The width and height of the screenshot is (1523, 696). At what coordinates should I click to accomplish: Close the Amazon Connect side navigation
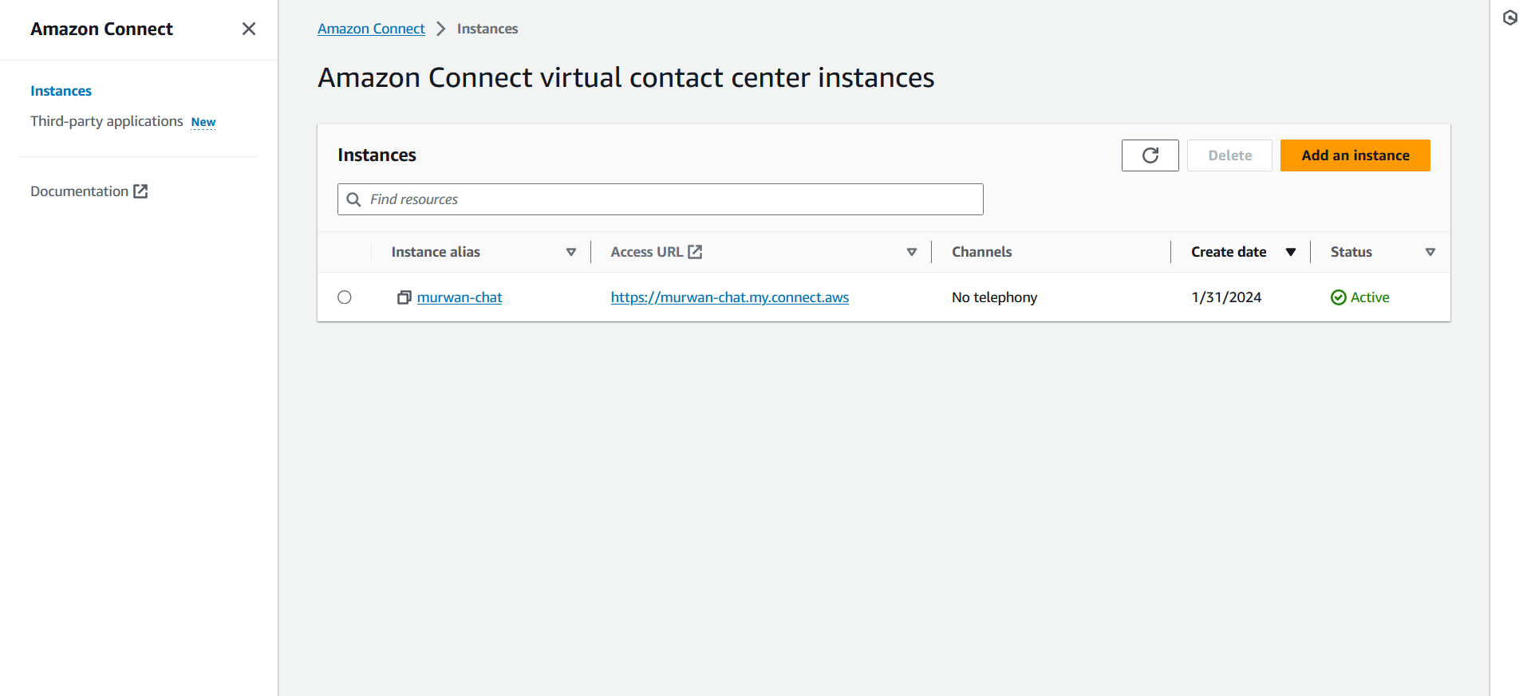tap(249, 29)
